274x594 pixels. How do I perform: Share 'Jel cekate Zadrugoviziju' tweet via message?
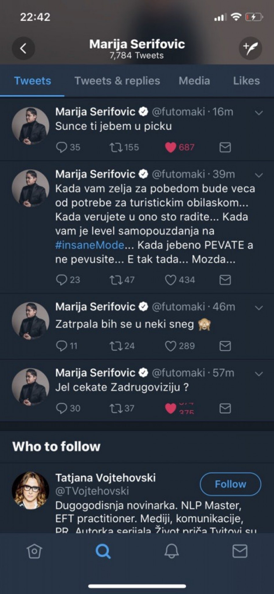(x=225, y=408)
